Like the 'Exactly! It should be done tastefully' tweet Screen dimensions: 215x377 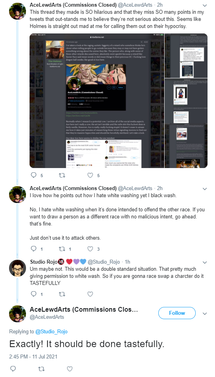(x=70, y=369)
